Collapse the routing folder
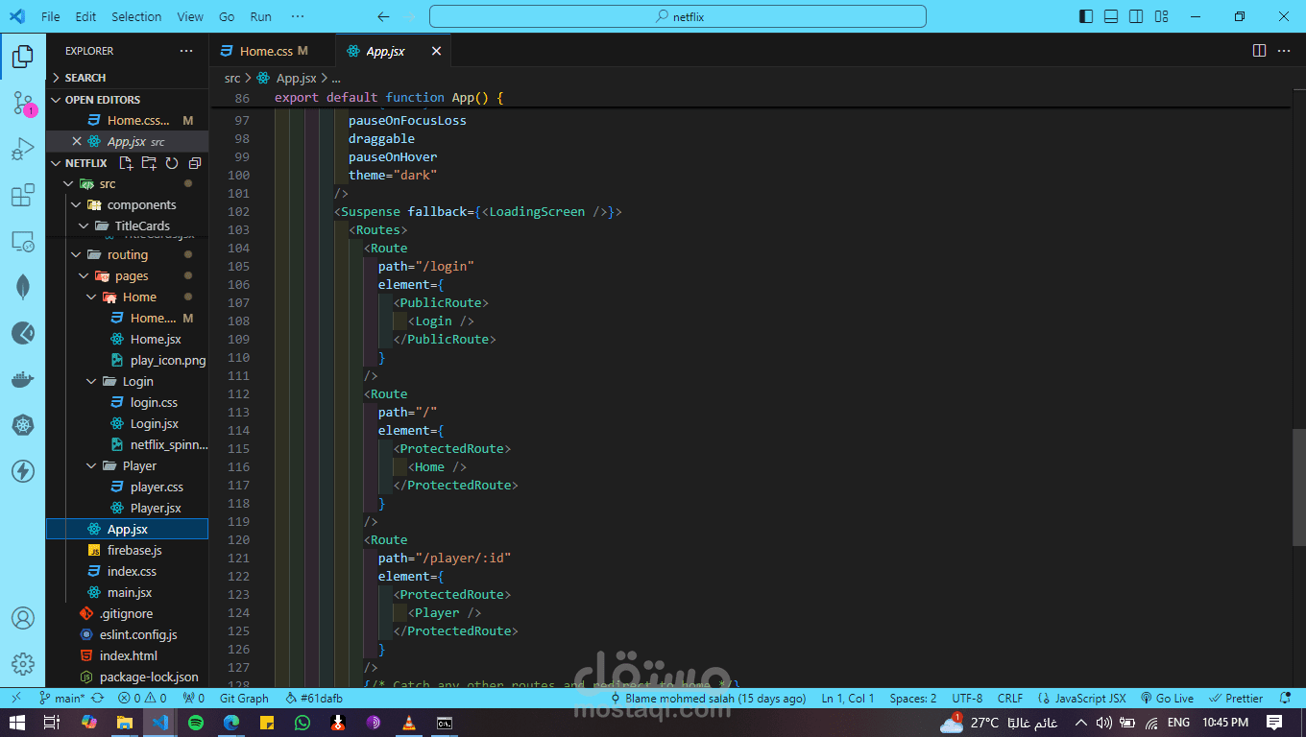 (127, 254)
